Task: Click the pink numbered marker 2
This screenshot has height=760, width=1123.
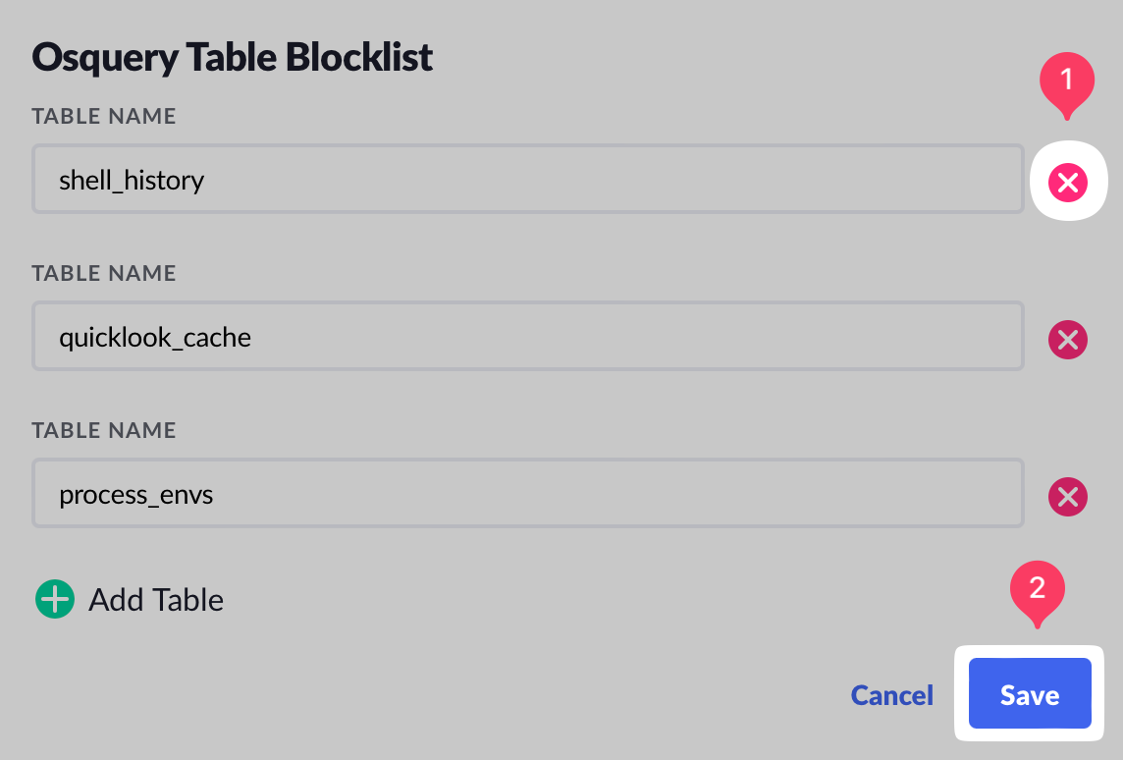Action: pyautogui.click(x=1038, y=589)
